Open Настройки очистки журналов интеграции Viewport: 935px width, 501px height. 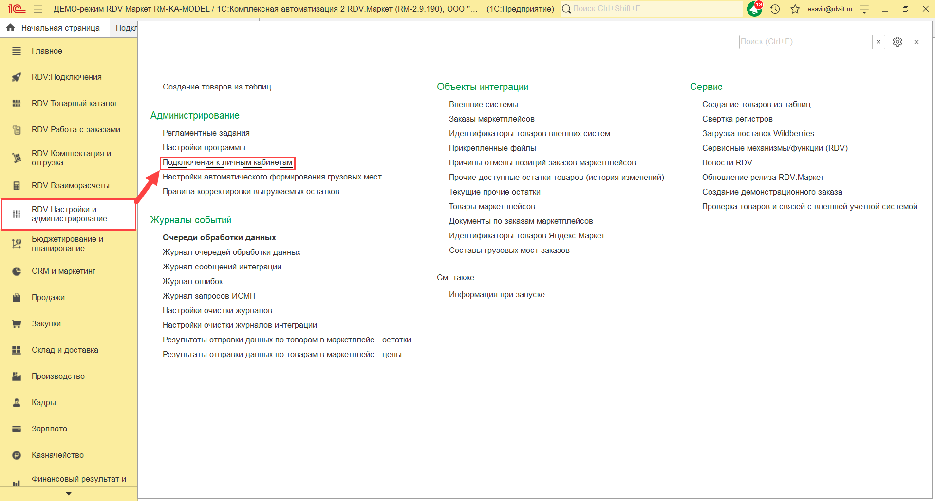point(240,325)
